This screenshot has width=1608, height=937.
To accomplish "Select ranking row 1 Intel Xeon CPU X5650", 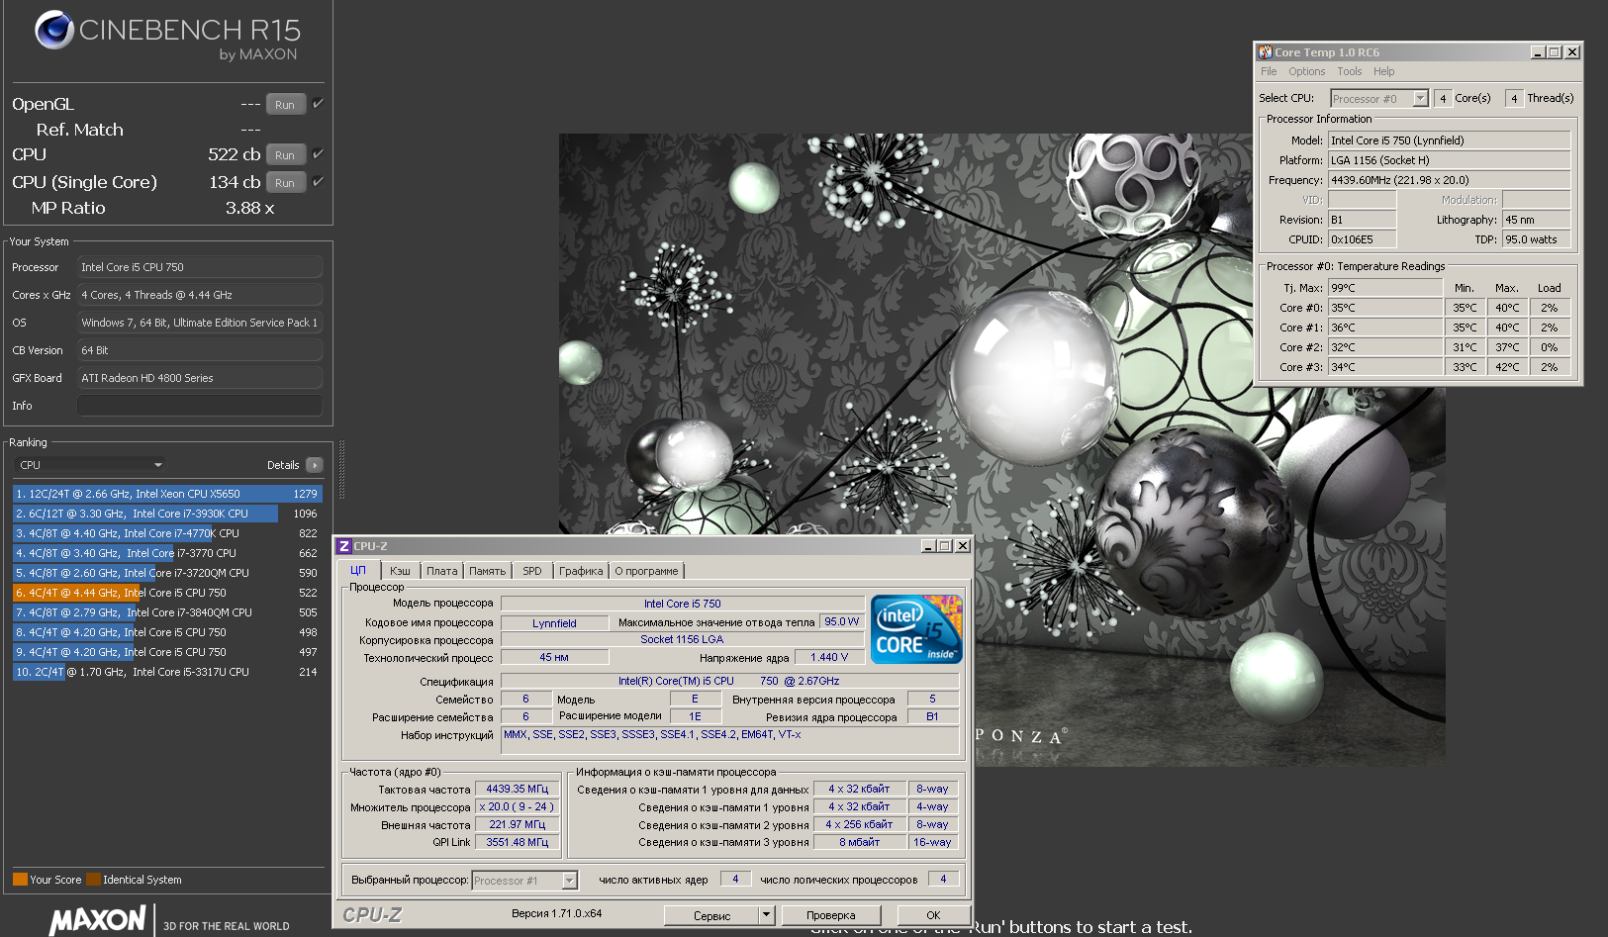I will (166, 494).
